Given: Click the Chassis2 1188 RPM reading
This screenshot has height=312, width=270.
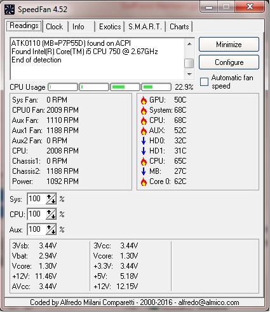Looking at the screenshot, I should (x=45, y=171).
